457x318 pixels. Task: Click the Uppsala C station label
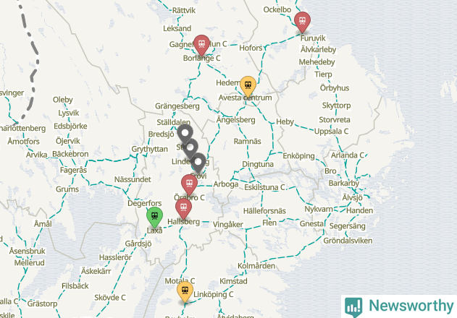click(331, 132)
